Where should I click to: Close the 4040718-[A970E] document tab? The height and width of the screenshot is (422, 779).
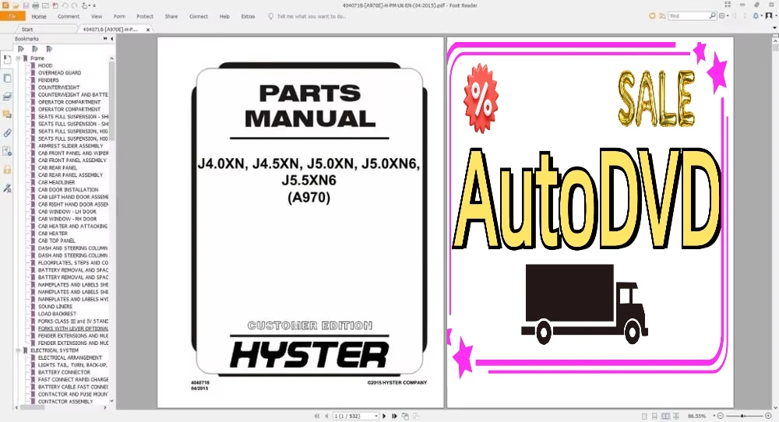pyautogui.click(x=147, y=30)
